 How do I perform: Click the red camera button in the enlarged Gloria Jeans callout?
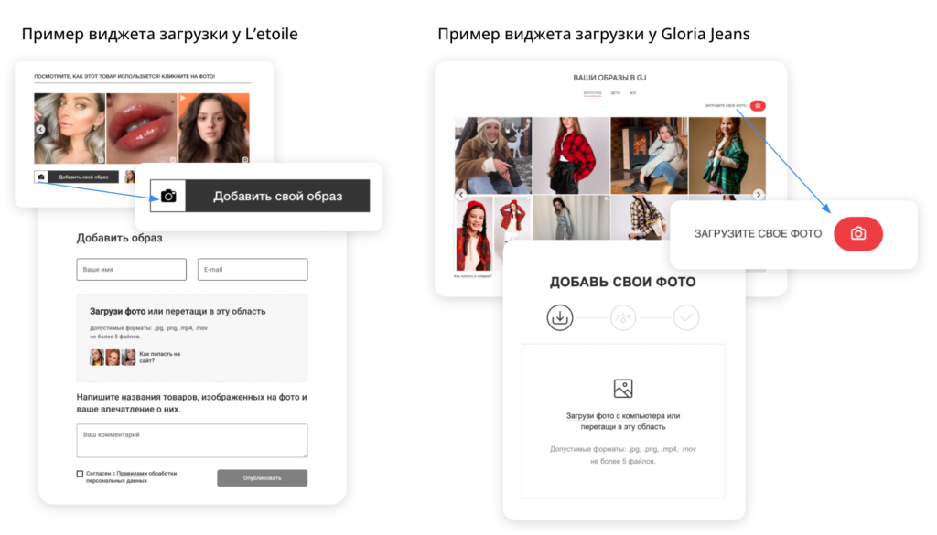tap(858, 233)
